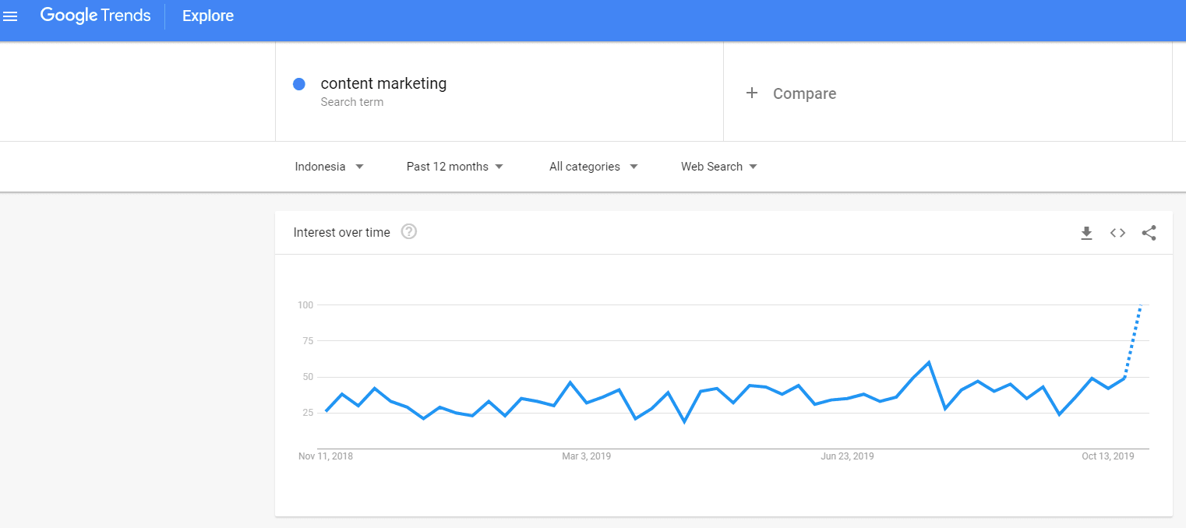
Task: Open the Web Search type dropdown
Action: (x=718, y=167)
